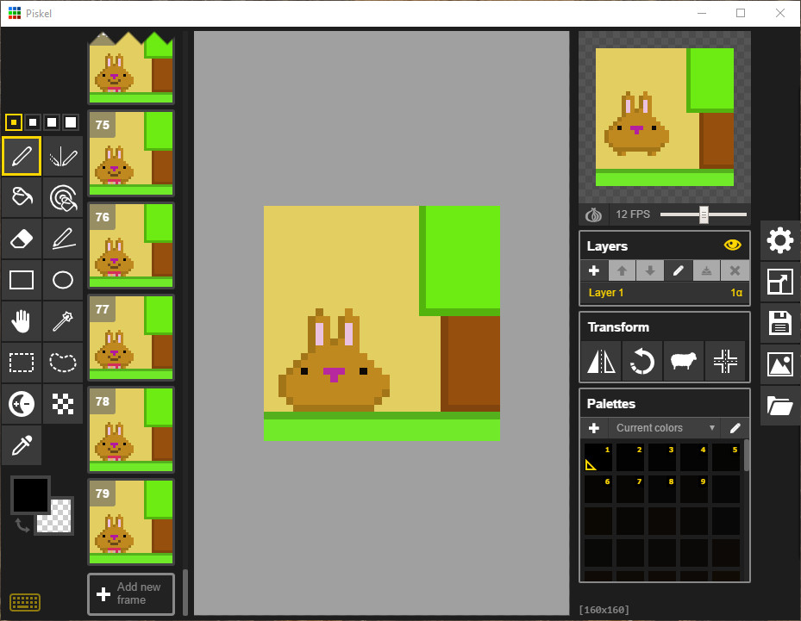
Task: Align image to center
Action: (x=725, y=361)
